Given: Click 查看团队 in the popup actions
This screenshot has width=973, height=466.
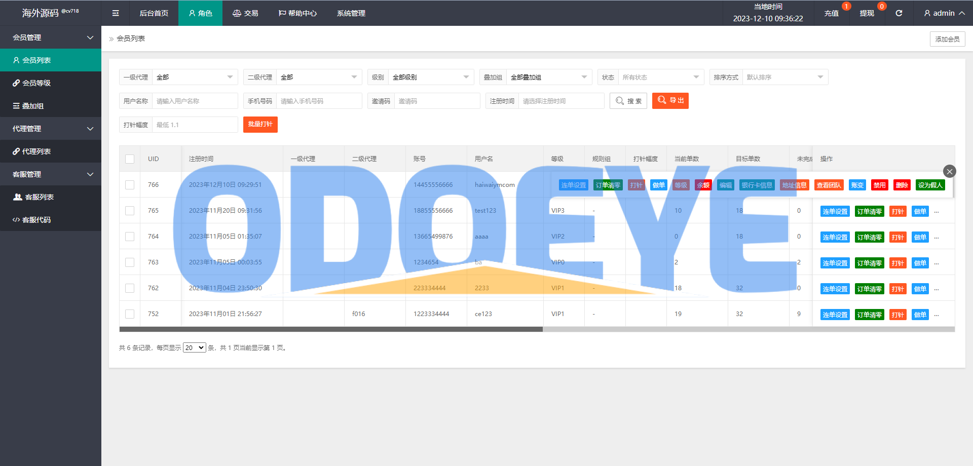Looking at the screenshot, I should (x=829, y=185).
